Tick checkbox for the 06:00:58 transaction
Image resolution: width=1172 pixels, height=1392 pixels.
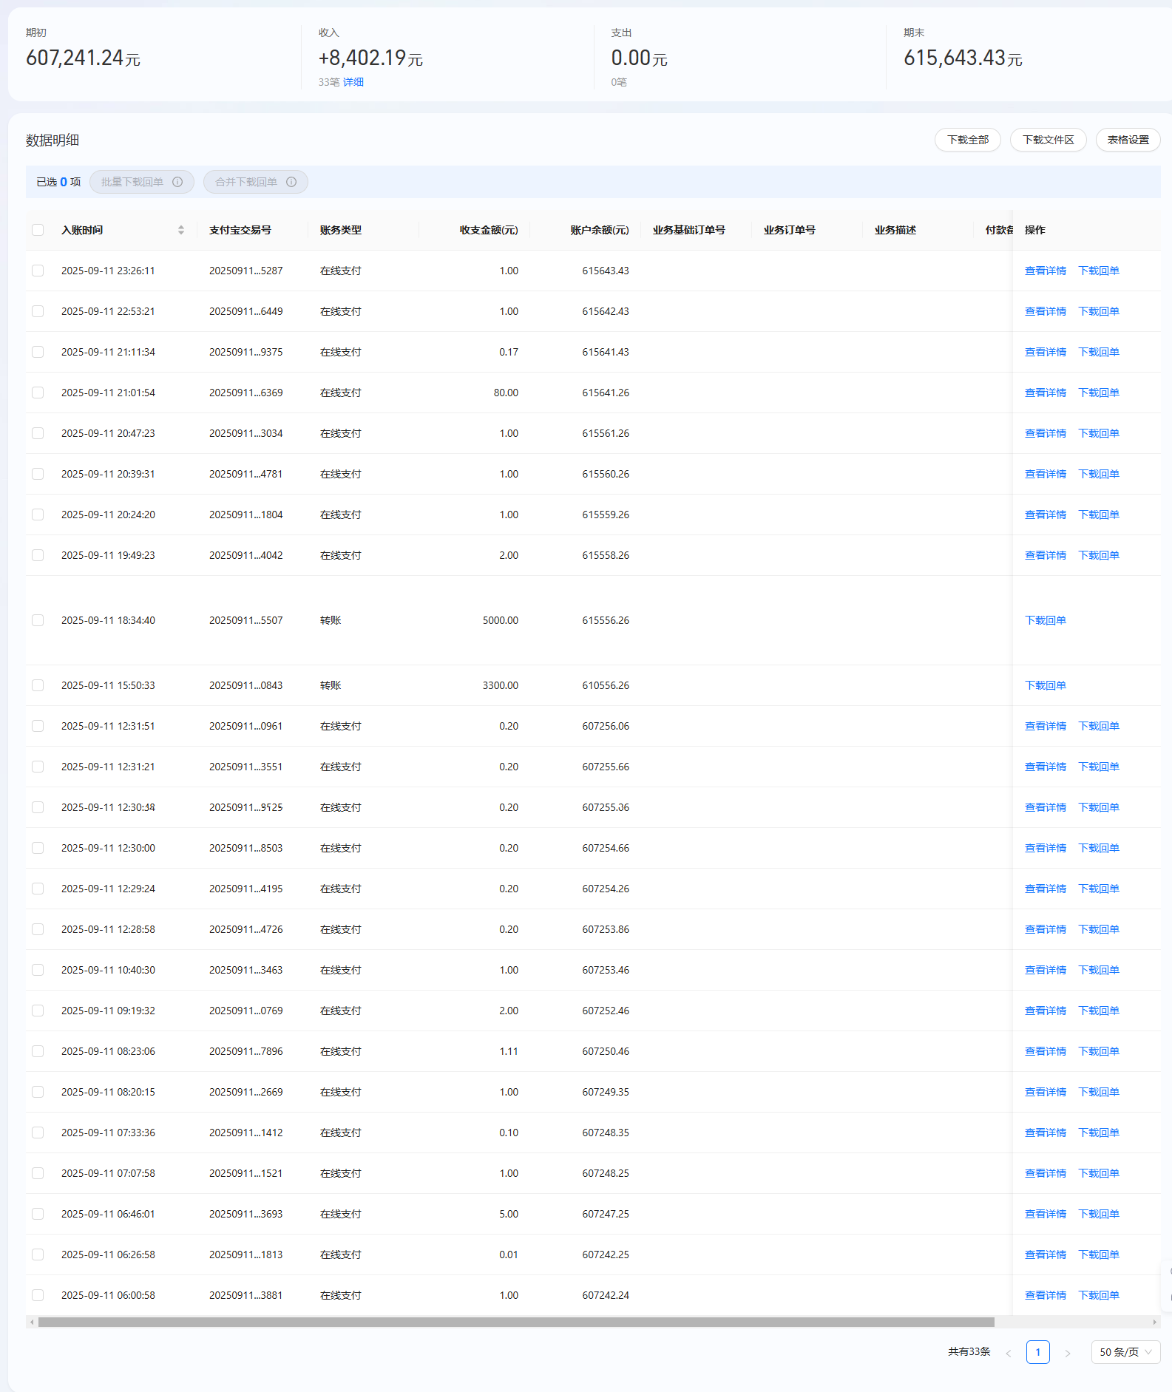pos(38,1295)
